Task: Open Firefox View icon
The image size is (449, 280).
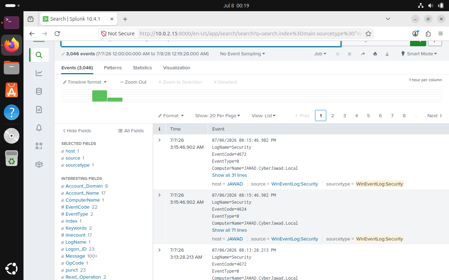Action: [x=31, y=19]
